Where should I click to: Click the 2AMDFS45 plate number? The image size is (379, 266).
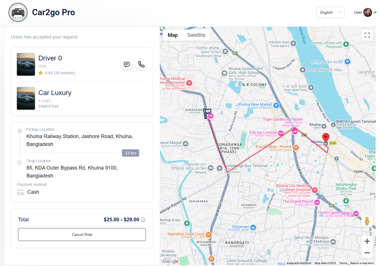coord(48,106)
